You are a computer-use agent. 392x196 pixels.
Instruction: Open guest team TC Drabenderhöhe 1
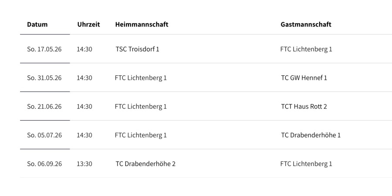point(311,135)
